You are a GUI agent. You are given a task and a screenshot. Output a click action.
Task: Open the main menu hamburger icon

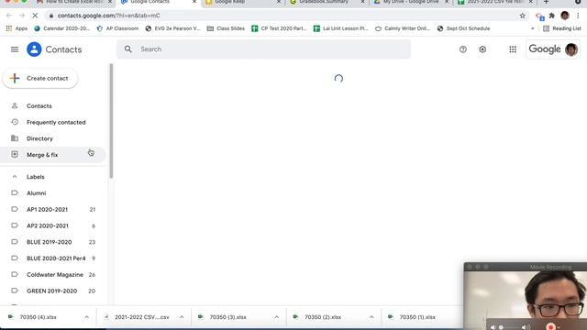[x=15, y=49]
